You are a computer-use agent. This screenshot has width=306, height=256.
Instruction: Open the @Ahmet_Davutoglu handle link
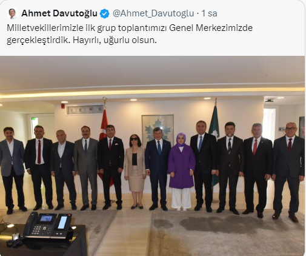[153, 13]
